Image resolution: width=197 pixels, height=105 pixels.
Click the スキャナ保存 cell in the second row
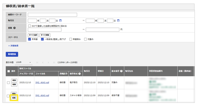pos(75,95)
